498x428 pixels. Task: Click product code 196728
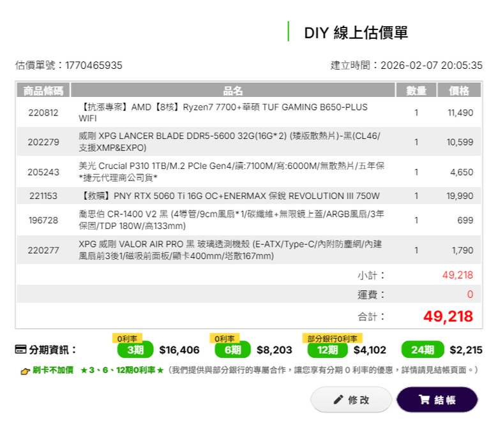point(43,220)
